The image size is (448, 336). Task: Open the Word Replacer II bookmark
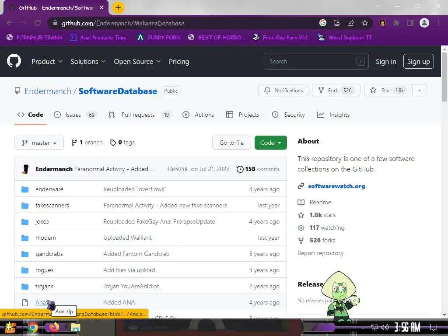(x=345, y=38)
